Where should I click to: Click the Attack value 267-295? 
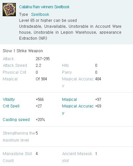pos(43,59)
